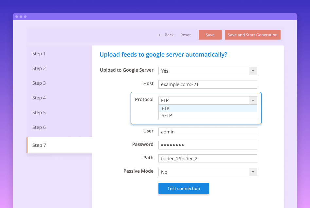Switch to Step 1
Viewport: 310px width, 208px height.
click(39, 54)
